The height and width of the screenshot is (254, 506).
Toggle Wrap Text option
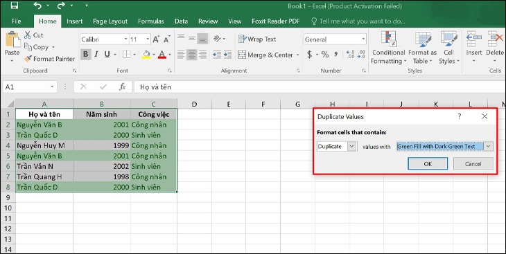point(257,39)
